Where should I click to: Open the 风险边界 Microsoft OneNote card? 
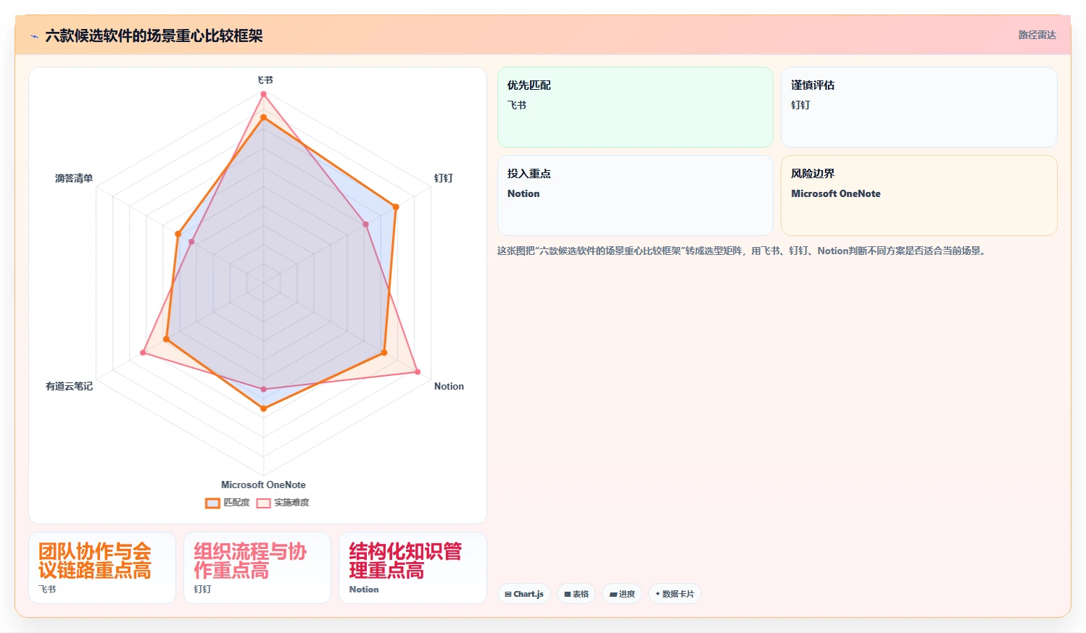tap(919, 196)
